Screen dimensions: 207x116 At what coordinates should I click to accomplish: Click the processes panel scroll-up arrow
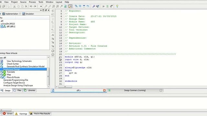48,57
